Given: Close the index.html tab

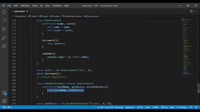Looking at the screenshot, I should pyautogui.click(x=27, y=11).
